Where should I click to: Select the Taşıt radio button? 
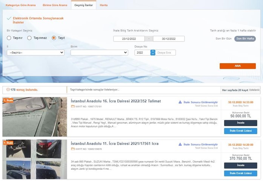54,38
